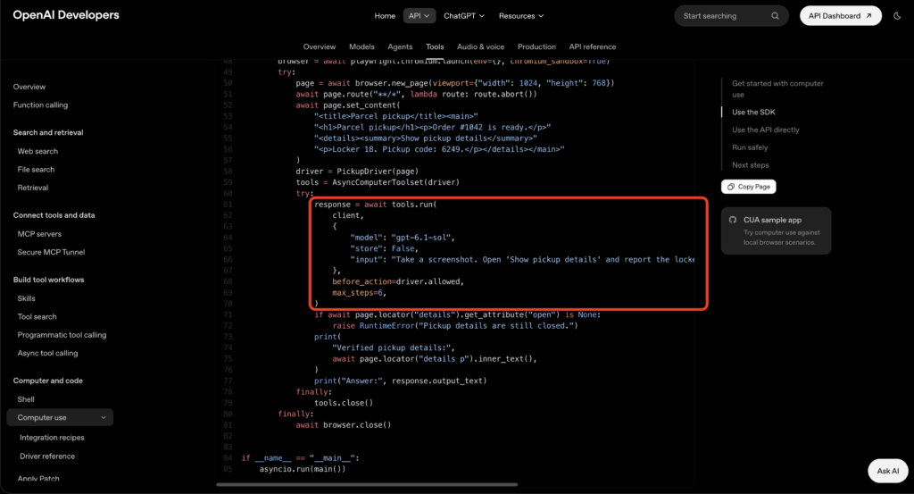Click code line 'driver = PickupDriver(page)'

pyautogui.click(x=357, y=172)
